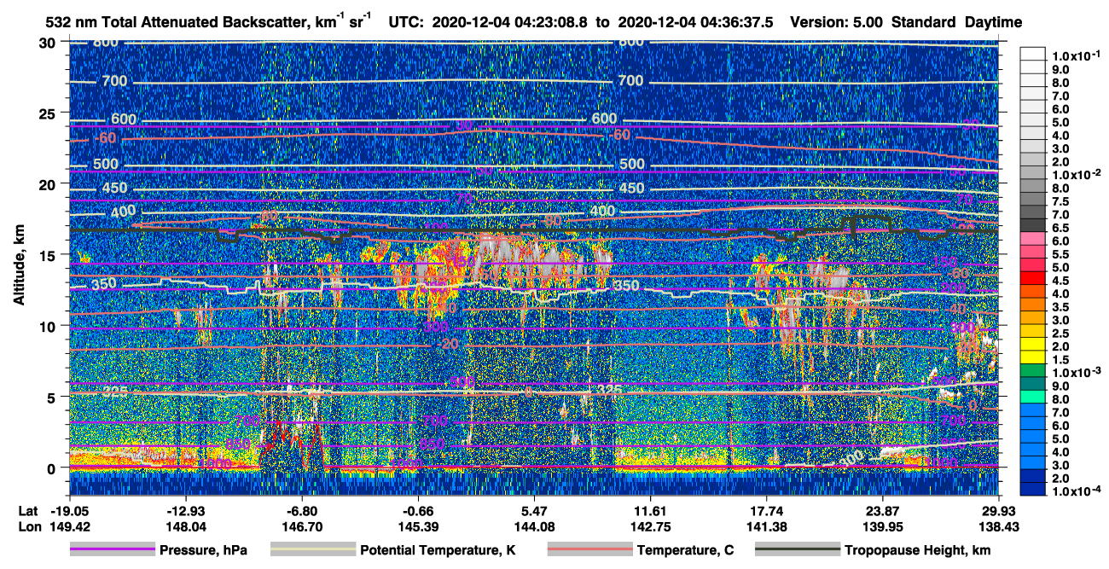Click the 'Daytime' word in title
This screenshot has height=569, width=1109.
tap(993, 22)
